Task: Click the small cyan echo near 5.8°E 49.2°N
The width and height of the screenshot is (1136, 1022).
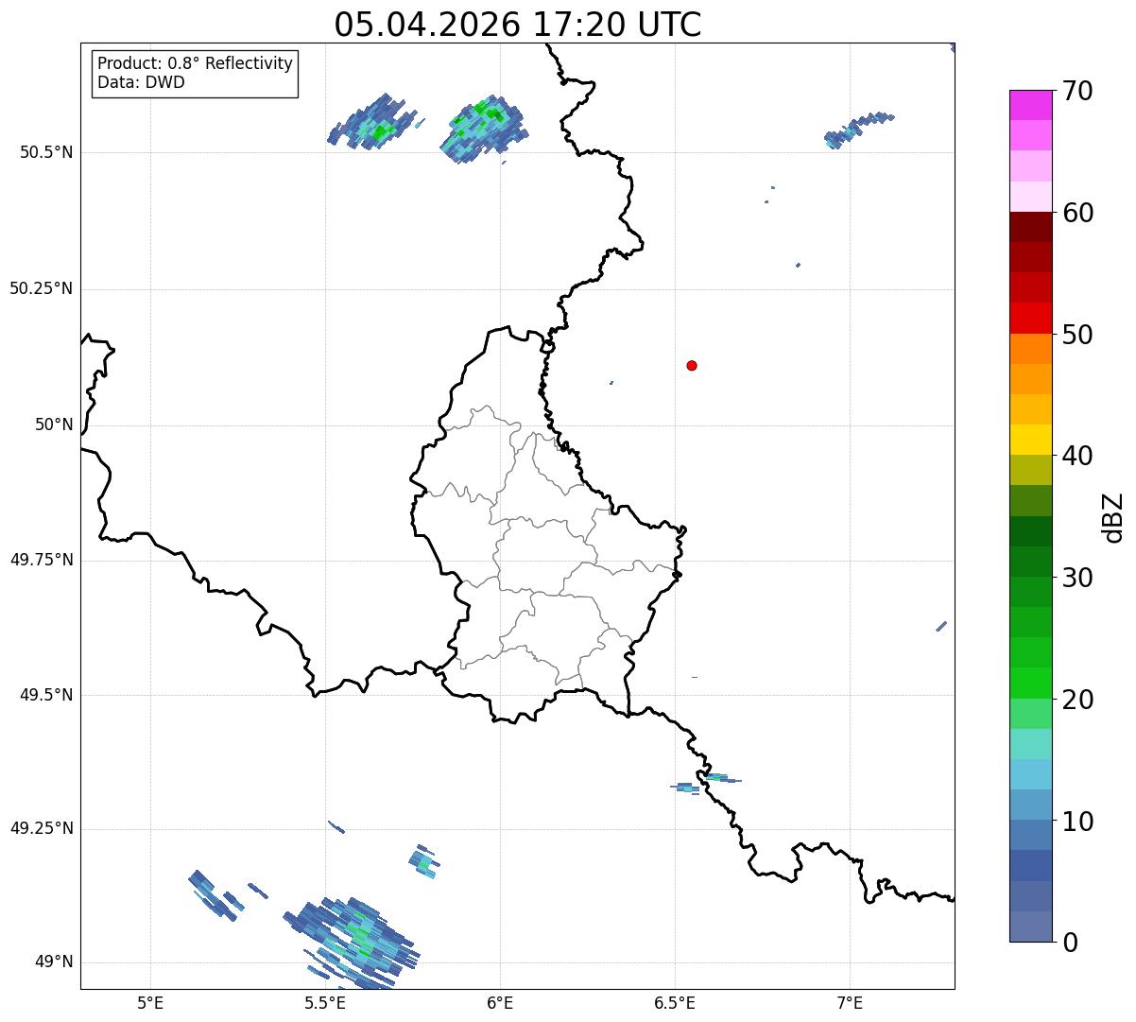Action: pos(423,861)
